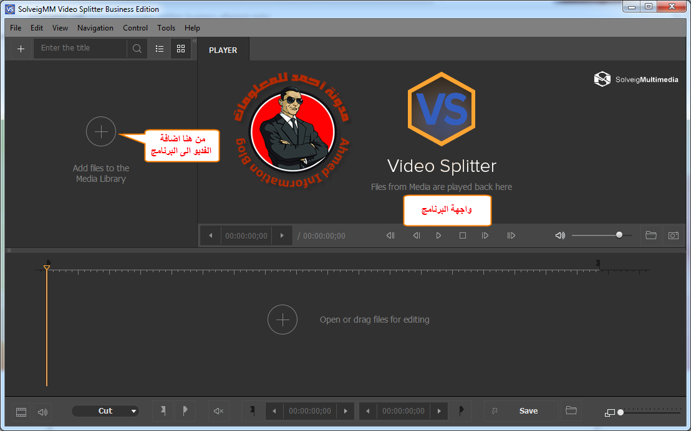Image resolution: width=691 pixels, height=431 pixels.
Task: Increase the segment start timecode
Action: point(345,410)
